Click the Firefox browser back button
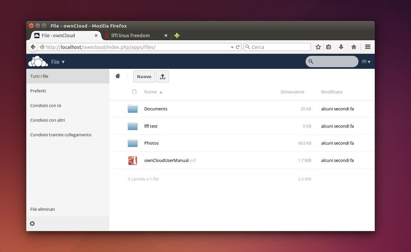Viewport: 411px width, 252px height. click(x=33, y=47)
